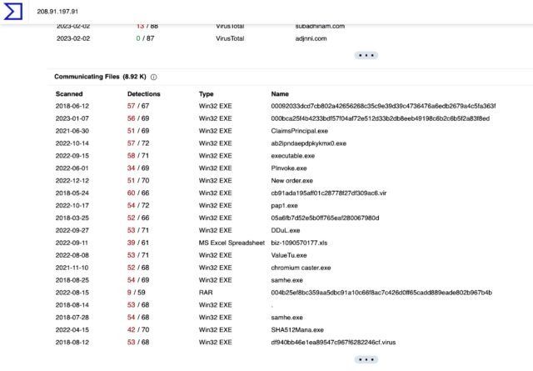
Task: Click the 208.91.197.91 search field
Action: tap(250, 12)
